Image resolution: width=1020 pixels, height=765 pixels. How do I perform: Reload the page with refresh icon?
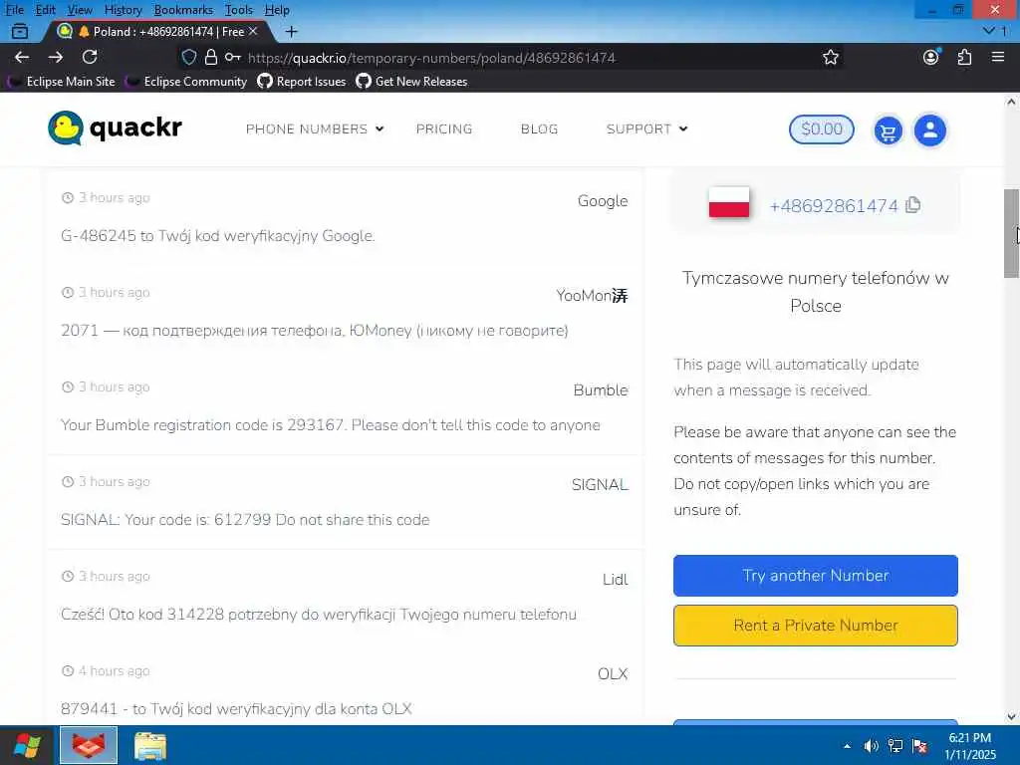[x=90, y=57]
